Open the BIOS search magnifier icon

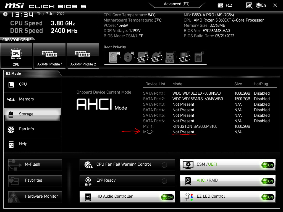click(249, 6)
